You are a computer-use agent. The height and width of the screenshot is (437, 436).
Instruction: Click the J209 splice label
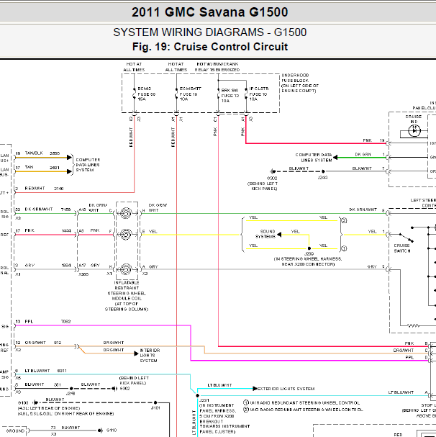pyautogui.click(x=309, y=254)
